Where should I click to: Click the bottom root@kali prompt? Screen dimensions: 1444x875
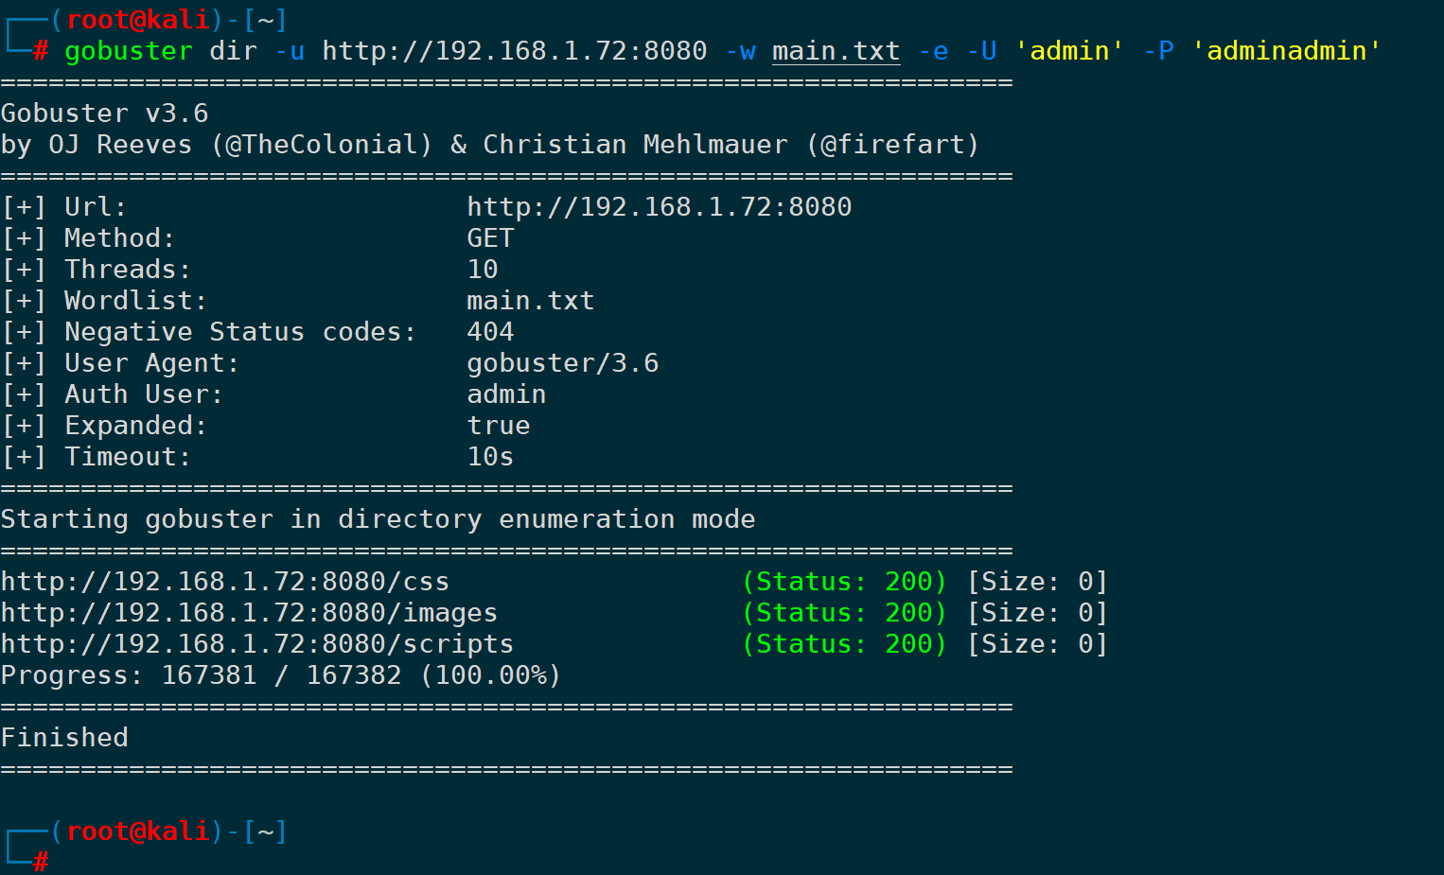tap(137, 831)
